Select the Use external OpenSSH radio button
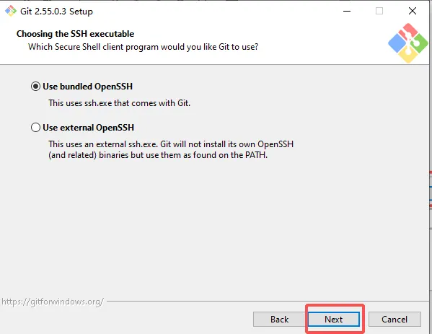Image resolution: width=432 pixels, height=334 pixels. click(35, 128)
